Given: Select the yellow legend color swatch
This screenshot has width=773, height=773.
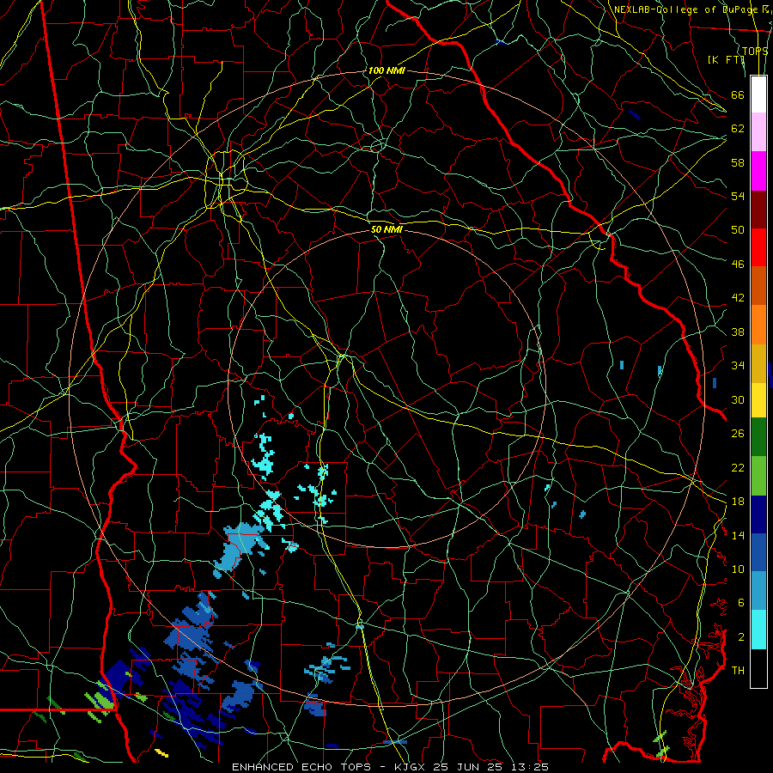Looking at the screenshot, I should (758, 400).
